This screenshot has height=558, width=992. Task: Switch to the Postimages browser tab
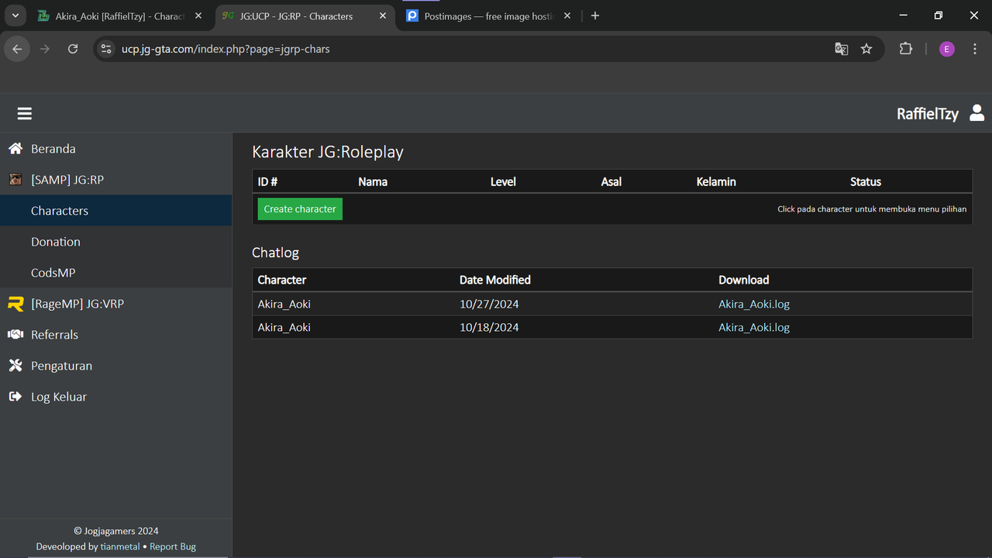488,16
